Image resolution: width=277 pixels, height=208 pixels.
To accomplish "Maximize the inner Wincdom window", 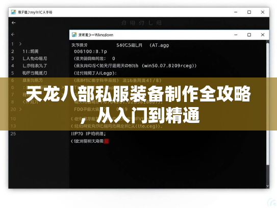I will click(249, 35).
